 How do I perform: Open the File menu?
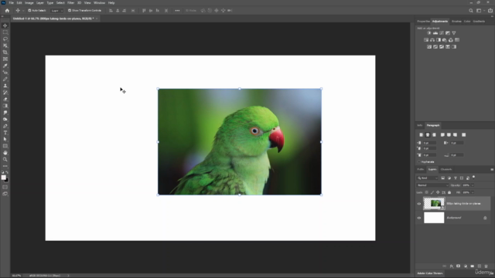tap(11, 3)
